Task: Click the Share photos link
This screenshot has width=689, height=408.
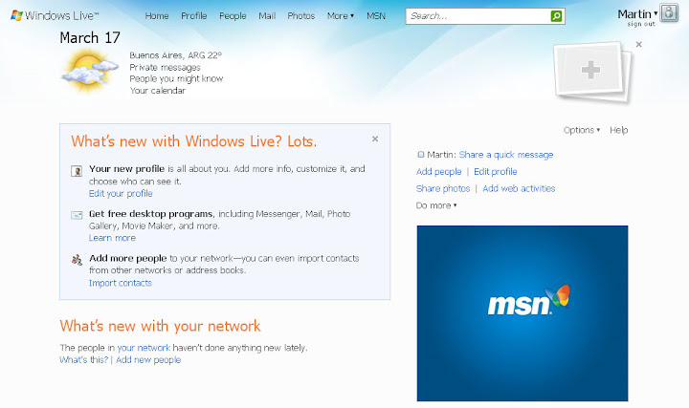Action: (x=443, y=188)
